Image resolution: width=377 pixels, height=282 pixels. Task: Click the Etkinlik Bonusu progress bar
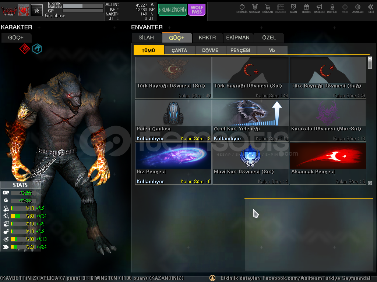[x=83, y=6]
